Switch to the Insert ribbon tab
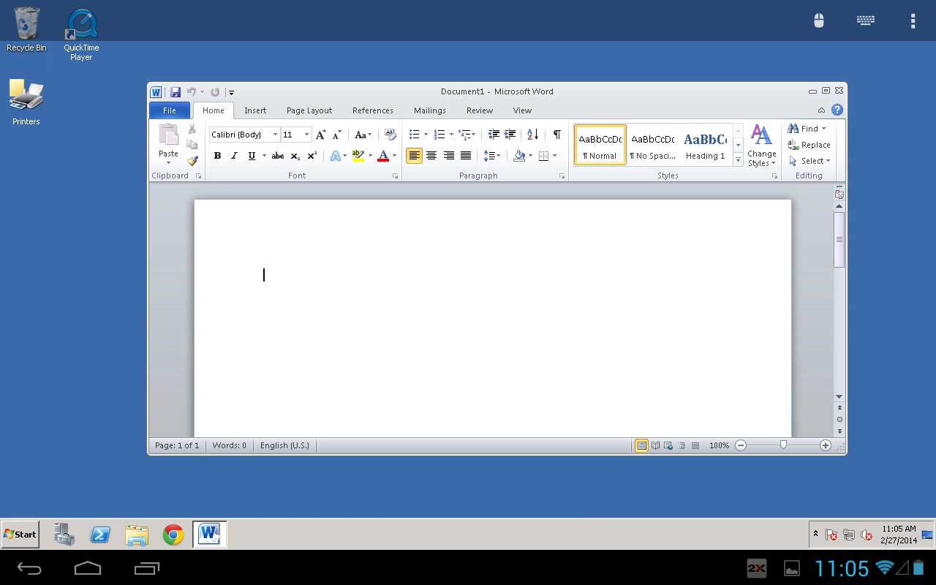Viewport: 936px width, 585px height. coord(255,110)
